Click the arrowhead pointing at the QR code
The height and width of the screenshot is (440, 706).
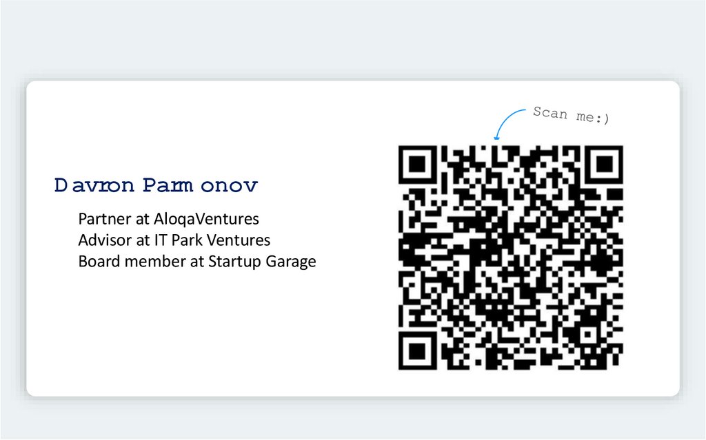[496, 138]
